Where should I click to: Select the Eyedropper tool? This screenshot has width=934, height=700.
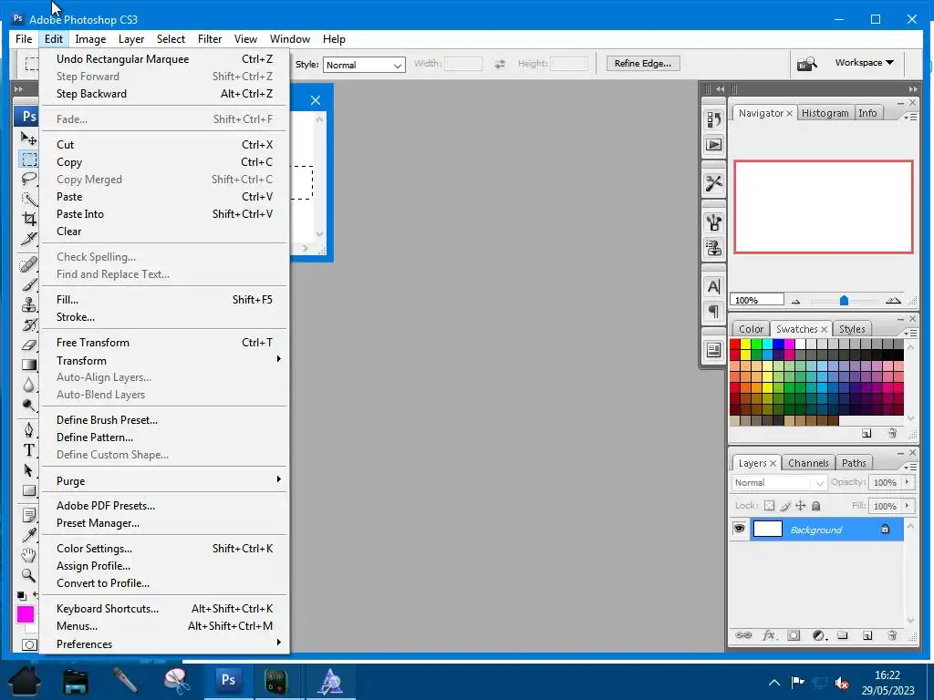click(x=28, y=535)
